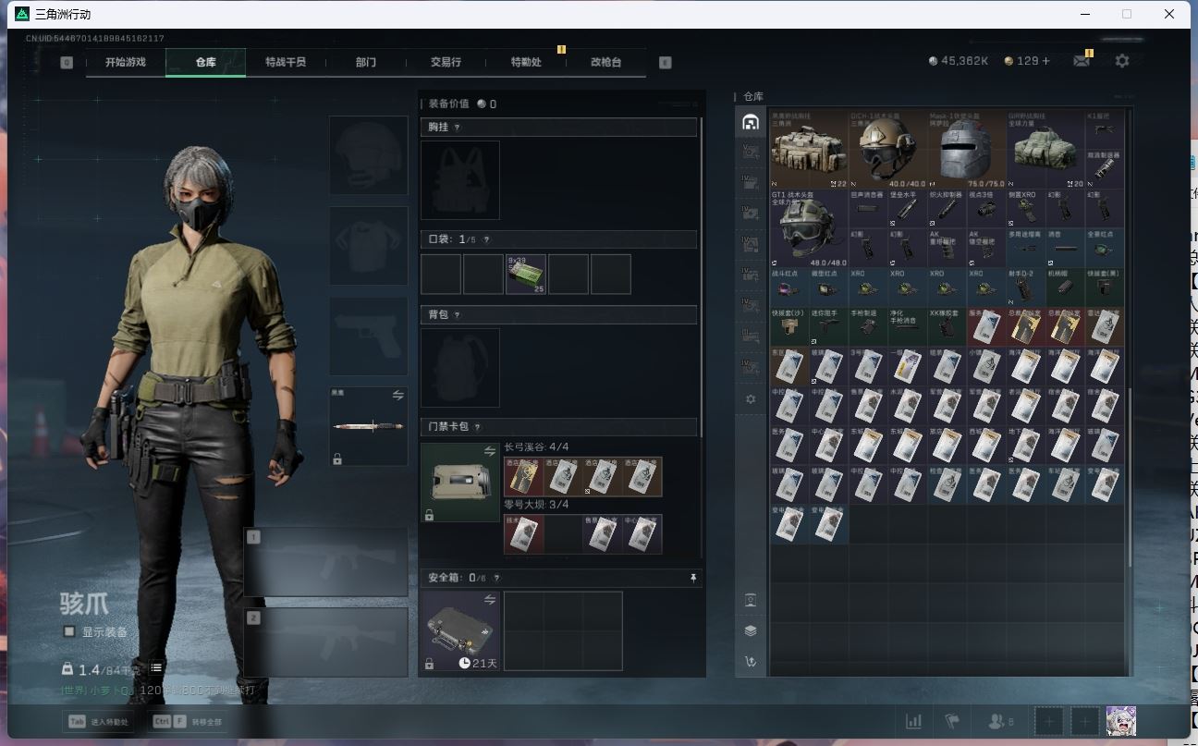The height and width of the screenshot is (746, 1198).
Task: Switch to the 特战干员 tab
Action: point(285,62)
